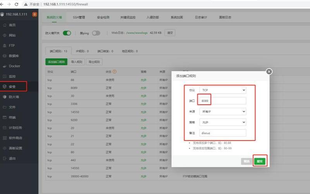
Task: Switch to the 系统防火墙 tab
Action: (x=54, y=17)
